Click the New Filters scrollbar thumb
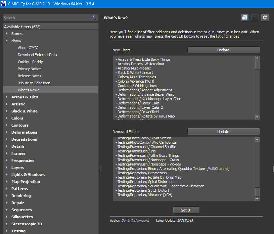274x234 pixels. [x=257, y=65]
